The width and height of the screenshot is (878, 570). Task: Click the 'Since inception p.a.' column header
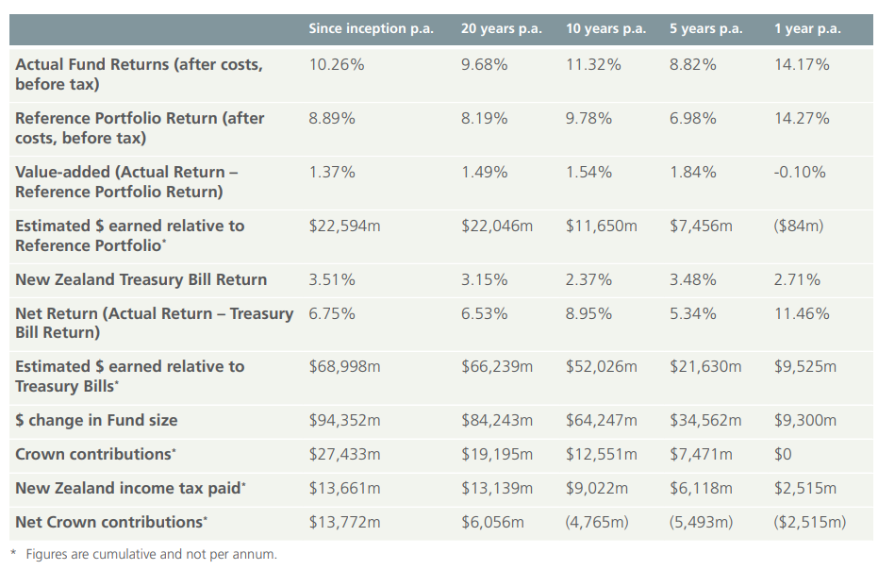(x=372, y=28)
